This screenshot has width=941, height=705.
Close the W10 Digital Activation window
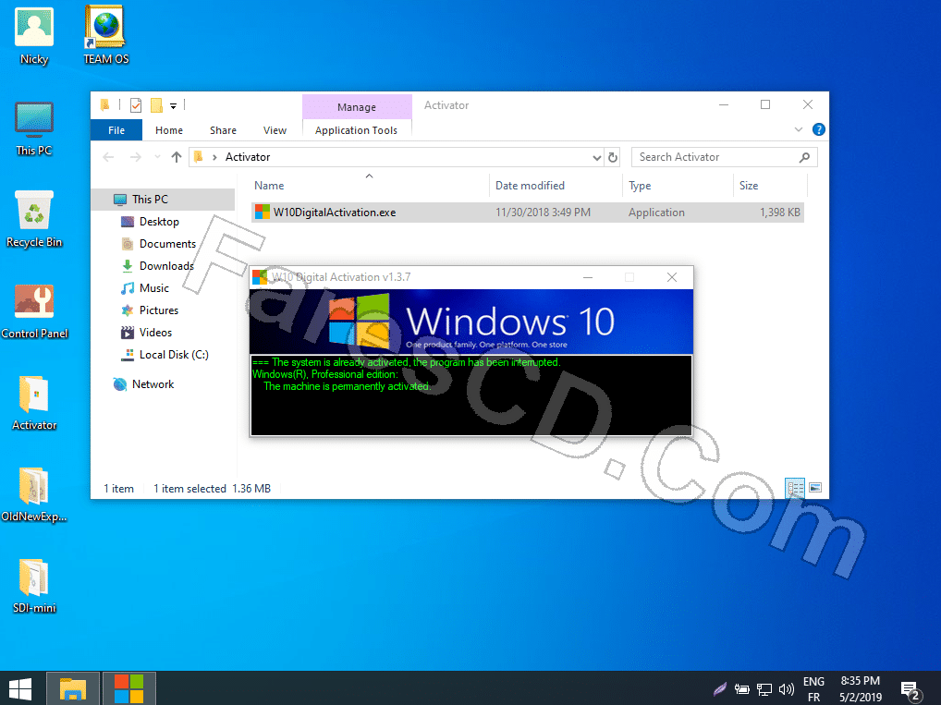click(672, 276)
